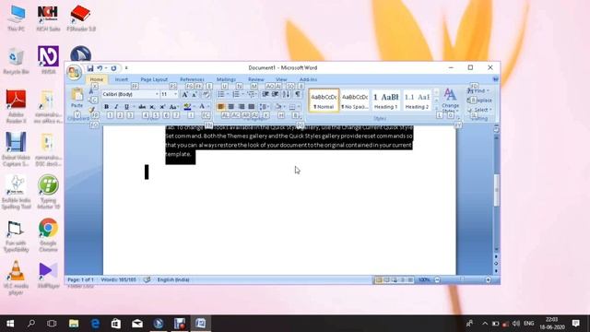Image resolution: width=590 pixels, height=332 pixels.
Task: Shrink the font size
Action: (x=195, y=94)
